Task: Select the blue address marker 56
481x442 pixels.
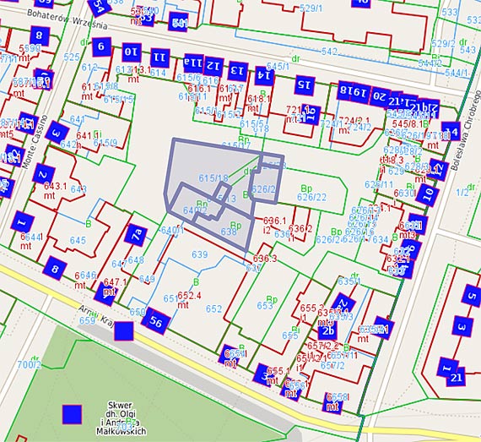Action: [156, 321]
